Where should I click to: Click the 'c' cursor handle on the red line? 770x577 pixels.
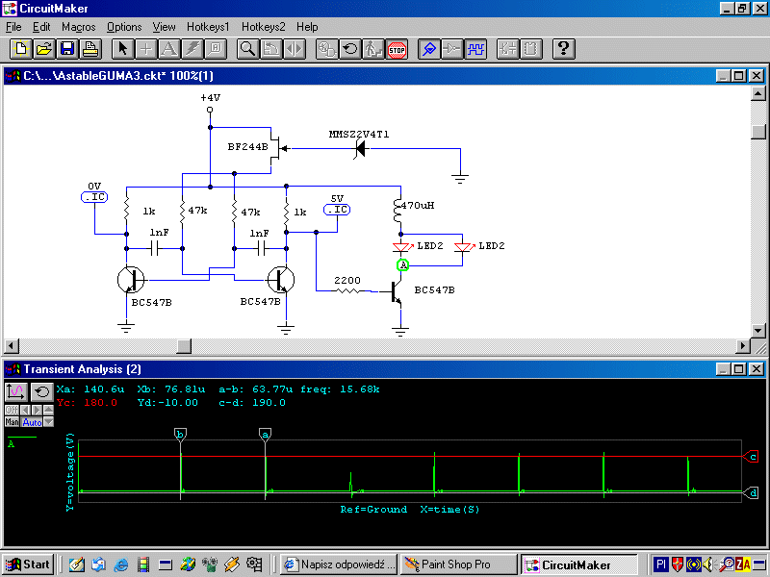(752, 457)
